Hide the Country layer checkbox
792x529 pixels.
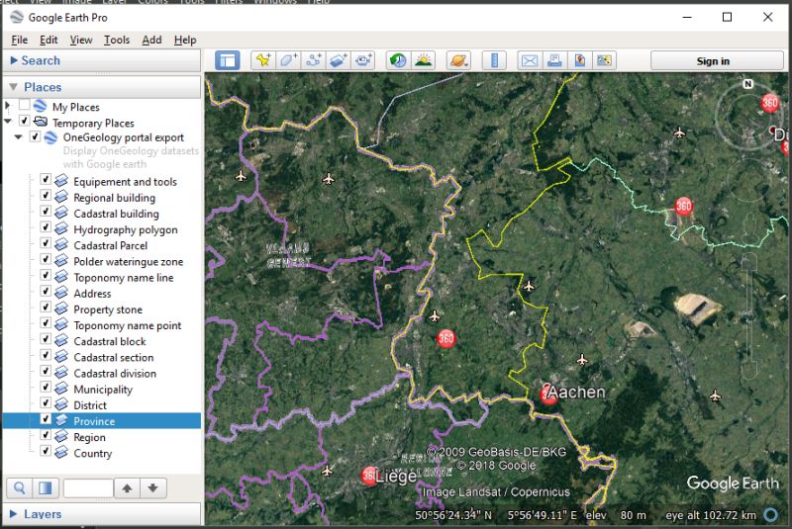pos(46,451)
